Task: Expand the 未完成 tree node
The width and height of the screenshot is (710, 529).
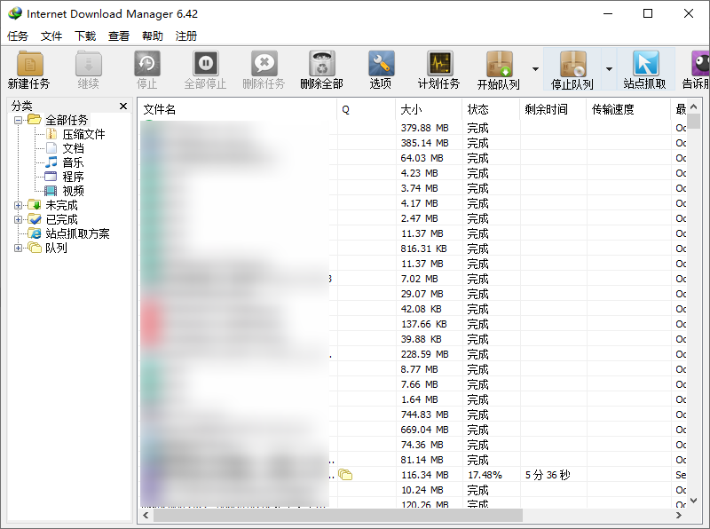Action: coord(18,205)
